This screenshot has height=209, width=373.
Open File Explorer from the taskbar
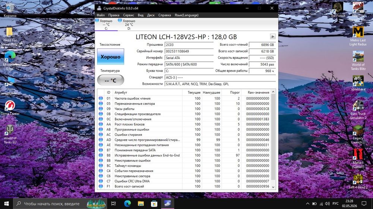coord(141,203)
